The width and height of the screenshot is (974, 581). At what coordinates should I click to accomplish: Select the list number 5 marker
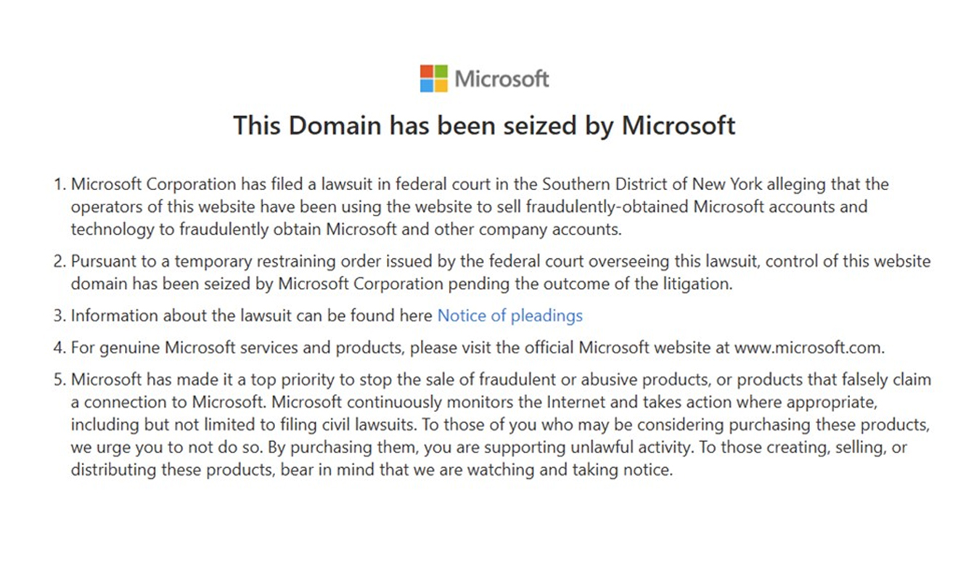pyautogui.click(x=60, y=379)
